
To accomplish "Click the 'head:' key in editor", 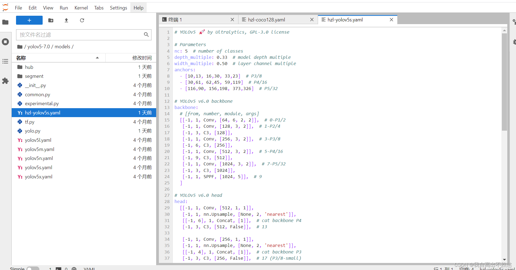I will coord(181,201).
